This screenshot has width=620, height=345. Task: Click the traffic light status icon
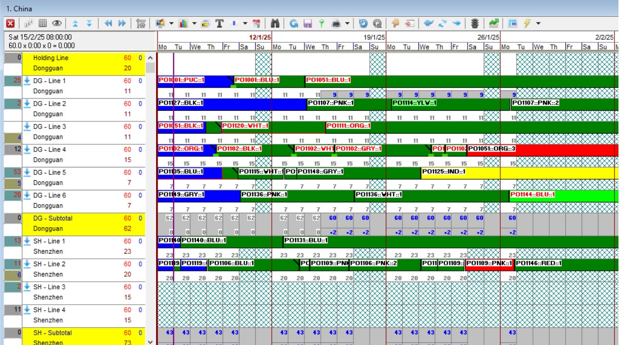476,22
